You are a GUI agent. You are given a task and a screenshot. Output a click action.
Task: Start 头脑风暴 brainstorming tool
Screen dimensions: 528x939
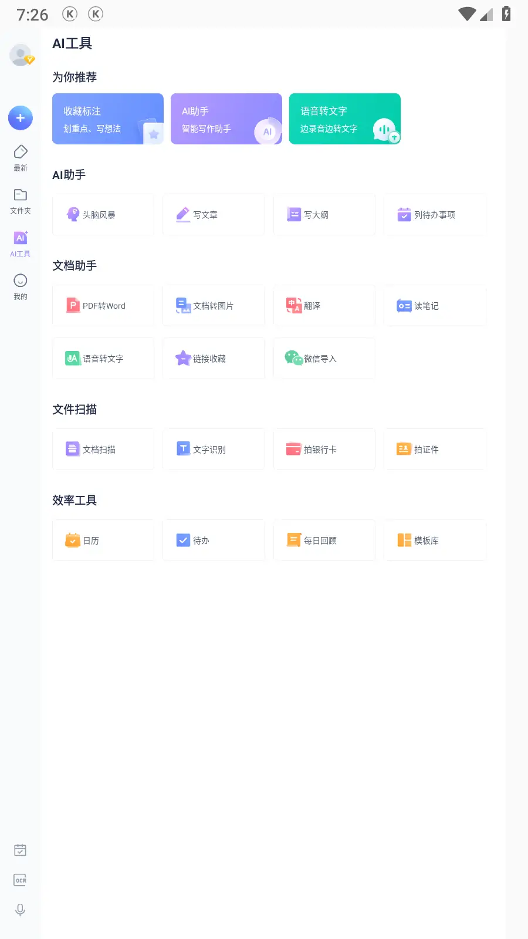click(103, 215)
